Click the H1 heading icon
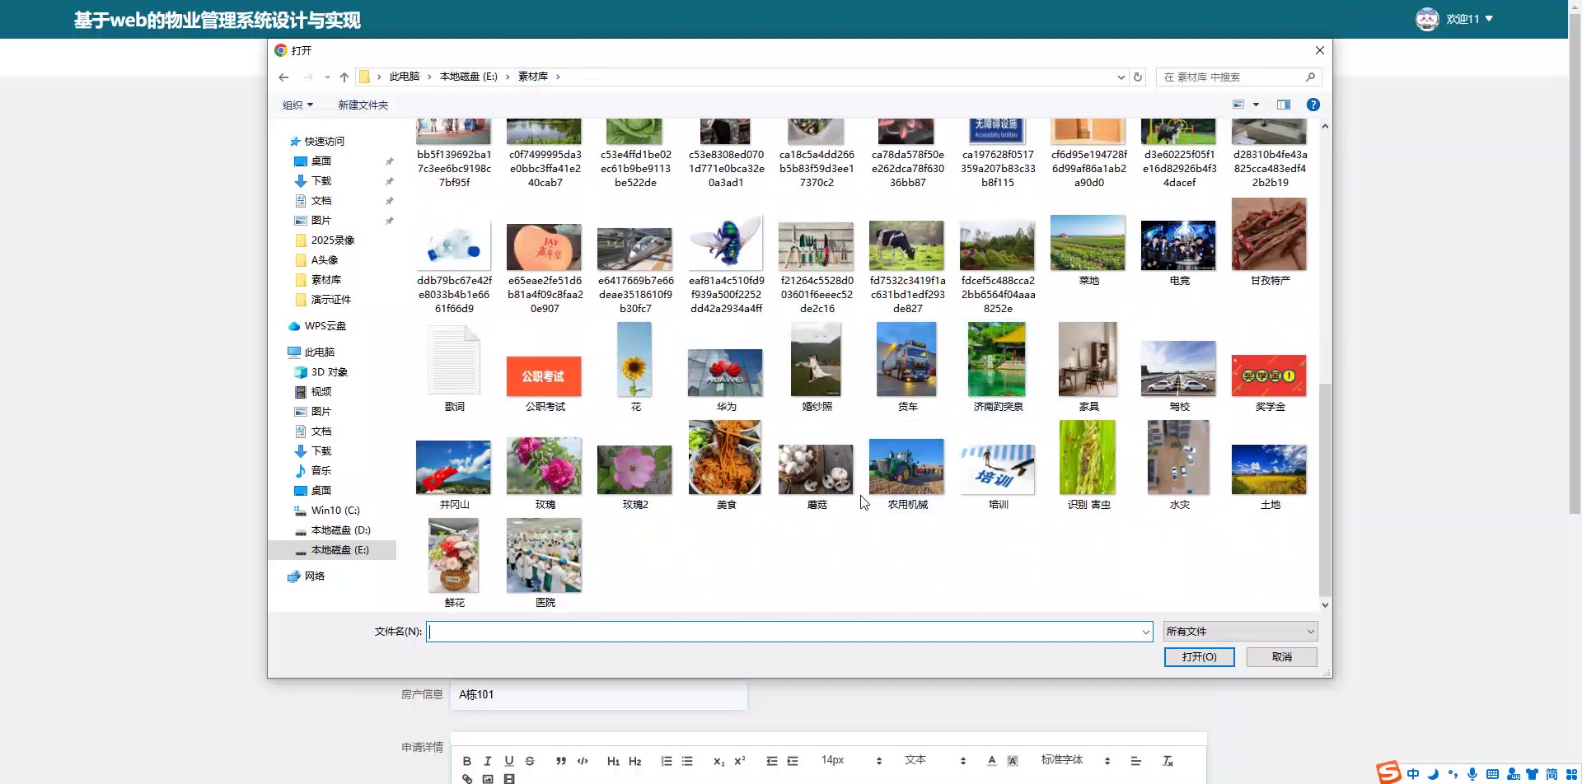The image size is (1582, 784). point(613,761)
